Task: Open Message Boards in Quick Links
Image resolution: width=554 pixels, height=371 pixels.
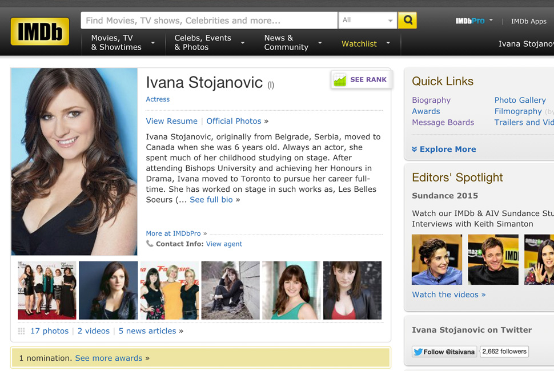Action: click(x=443, y=123)
